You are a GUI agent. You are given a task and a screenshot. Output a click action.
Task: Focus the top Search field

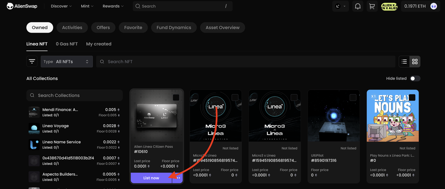183,6
